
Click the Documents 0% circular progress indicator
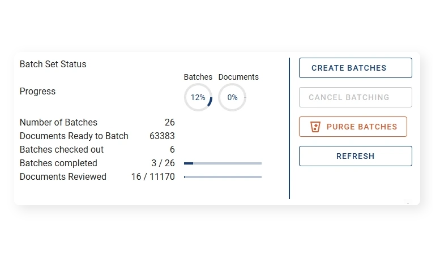[232, 97]
